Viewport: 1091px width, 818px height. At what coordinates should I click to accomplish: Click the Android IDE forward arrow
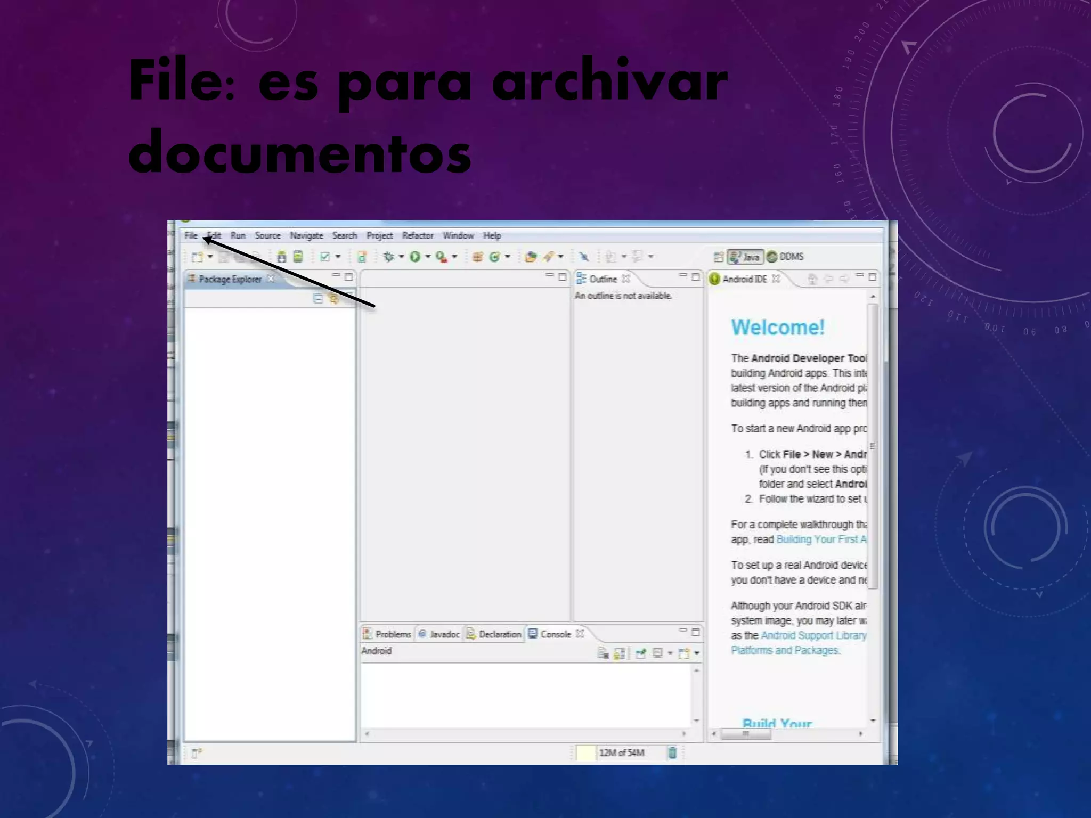coord(844,279)
